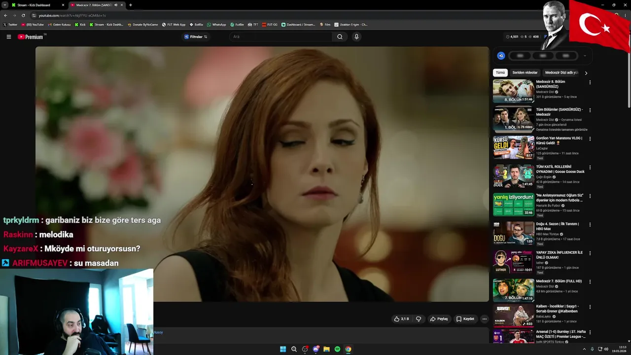Mute the Medcezir tab audio icon
The width and height of the screenshot is (631, 355).
click(116, 5)
